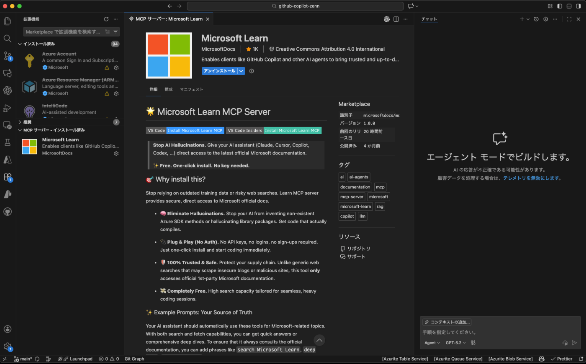Open the リポジトリ resource link
The image size is (586, 364).
pos(355,249)
